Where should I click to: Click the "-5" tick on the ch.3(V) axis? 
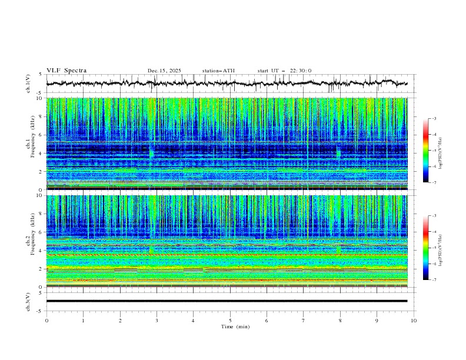(x=39, y=311)
